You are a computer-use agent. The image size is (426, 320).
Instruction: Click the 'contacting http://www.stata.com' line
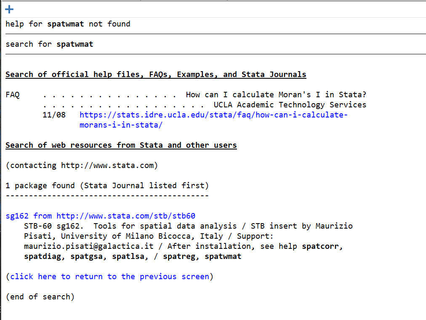82,165
